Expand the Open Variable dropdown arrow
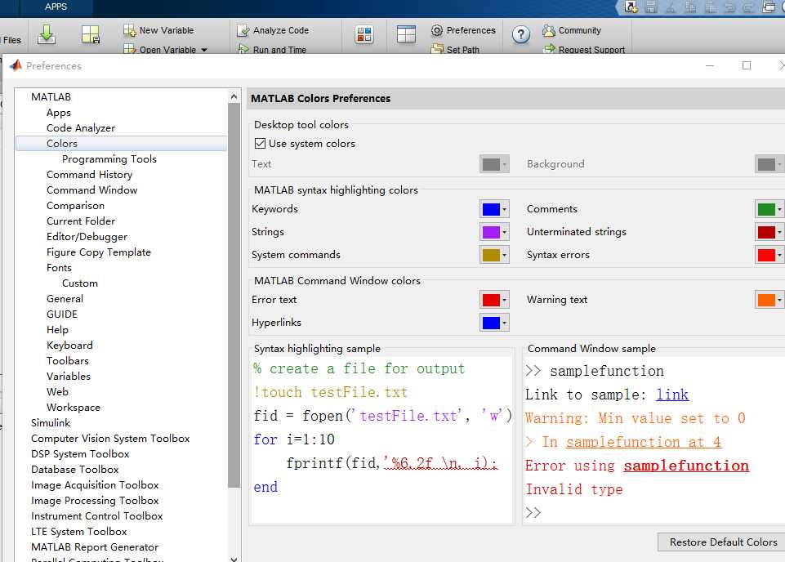This screenshot has height=562, width=785. [x=203, y=50]
